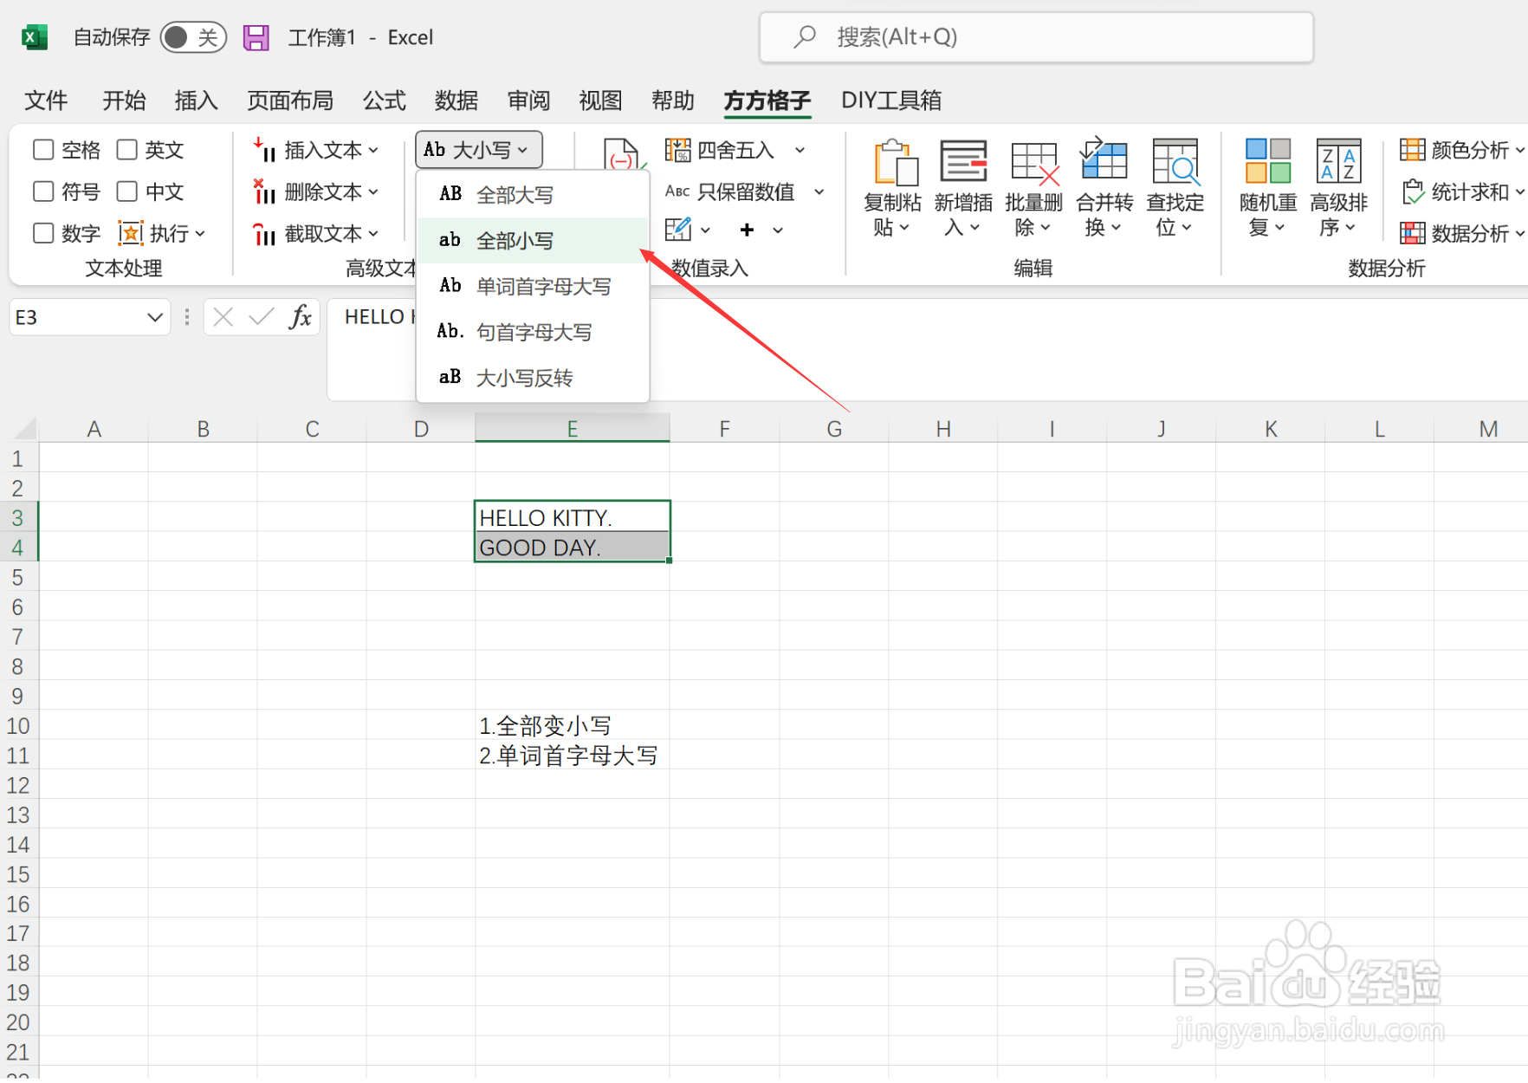Check the 英文 option

coord(126,149)
